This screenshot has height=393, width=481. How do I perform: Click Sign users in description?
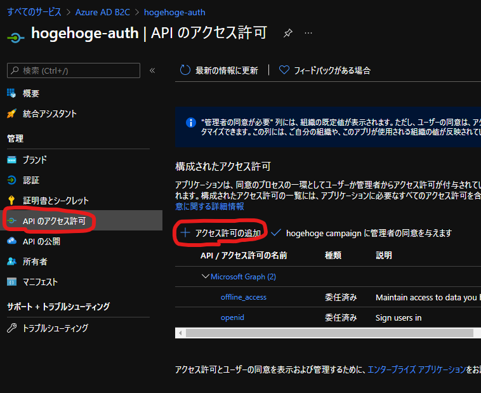pos(399,318)
